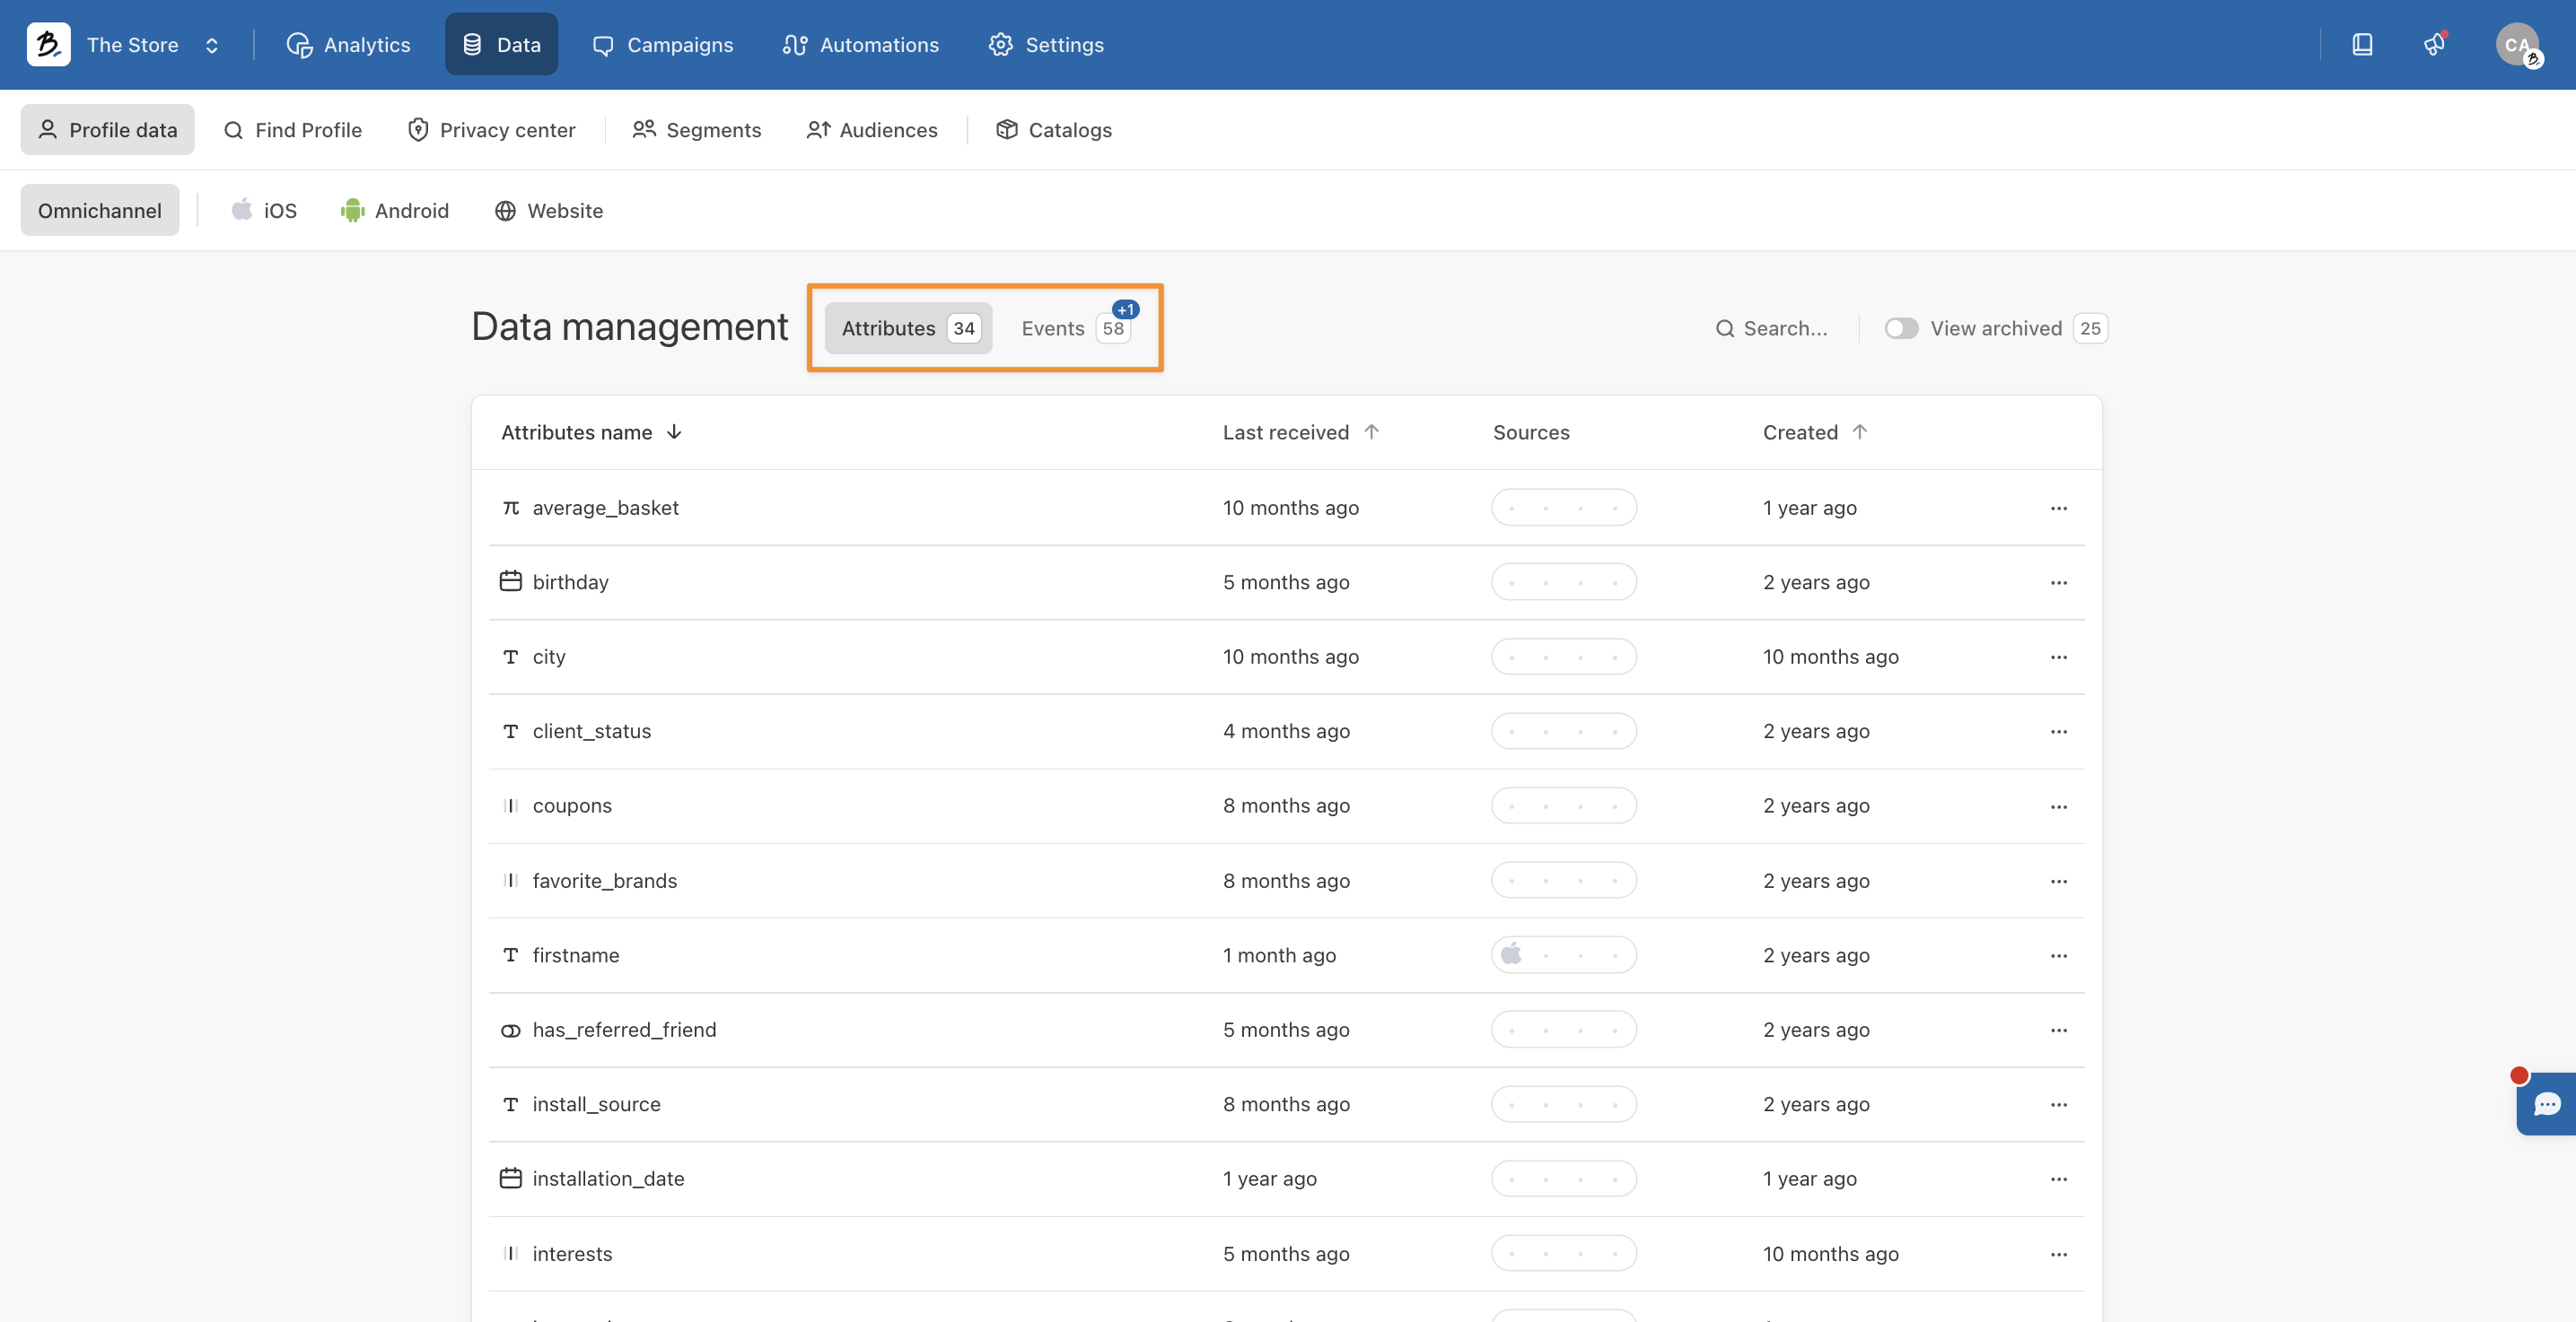Open more options for average_basket row

(x=2058, y=509)
